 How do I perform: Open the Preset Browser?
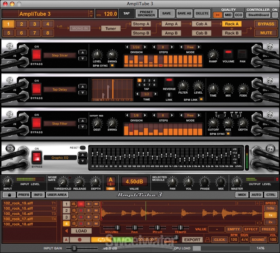coord(147,13)
